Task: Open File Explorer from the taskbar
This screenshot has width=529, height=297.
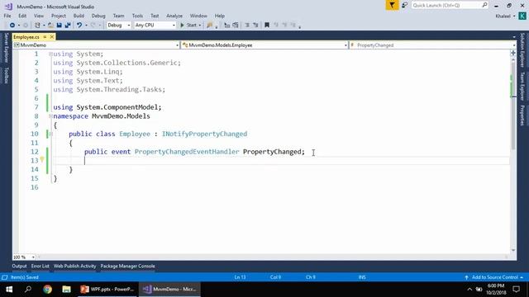Action: point(66,290)
